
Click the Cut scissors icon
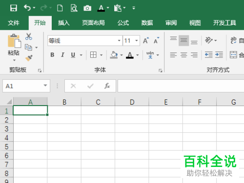click(x=29, y=37)
